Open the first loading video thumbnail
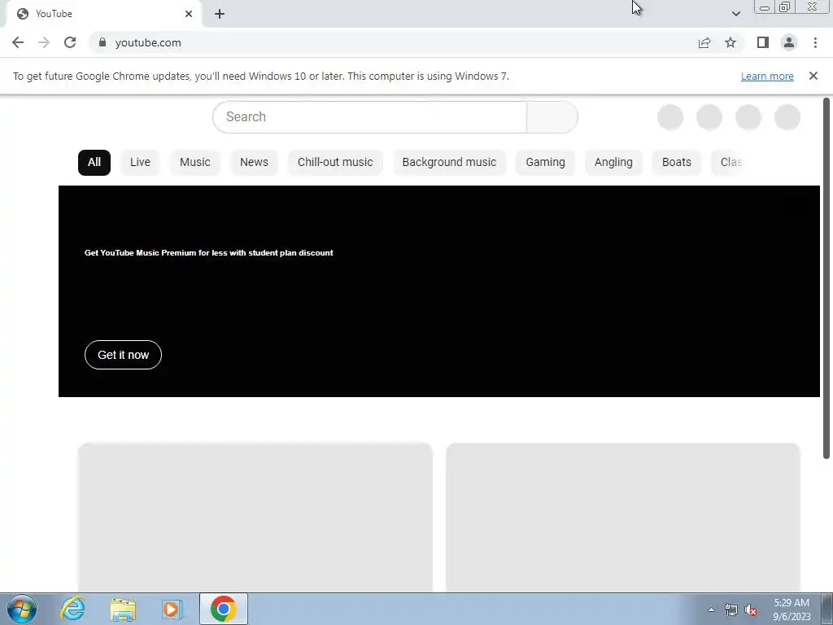 pyautogui.click(x=255, y=517)
